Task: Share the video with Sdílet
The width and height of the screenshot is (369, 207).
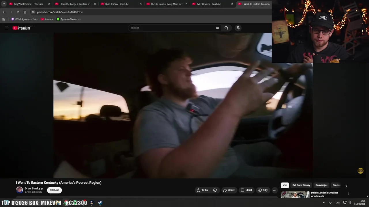Action: pyautogui.click(x=229, y=190)
